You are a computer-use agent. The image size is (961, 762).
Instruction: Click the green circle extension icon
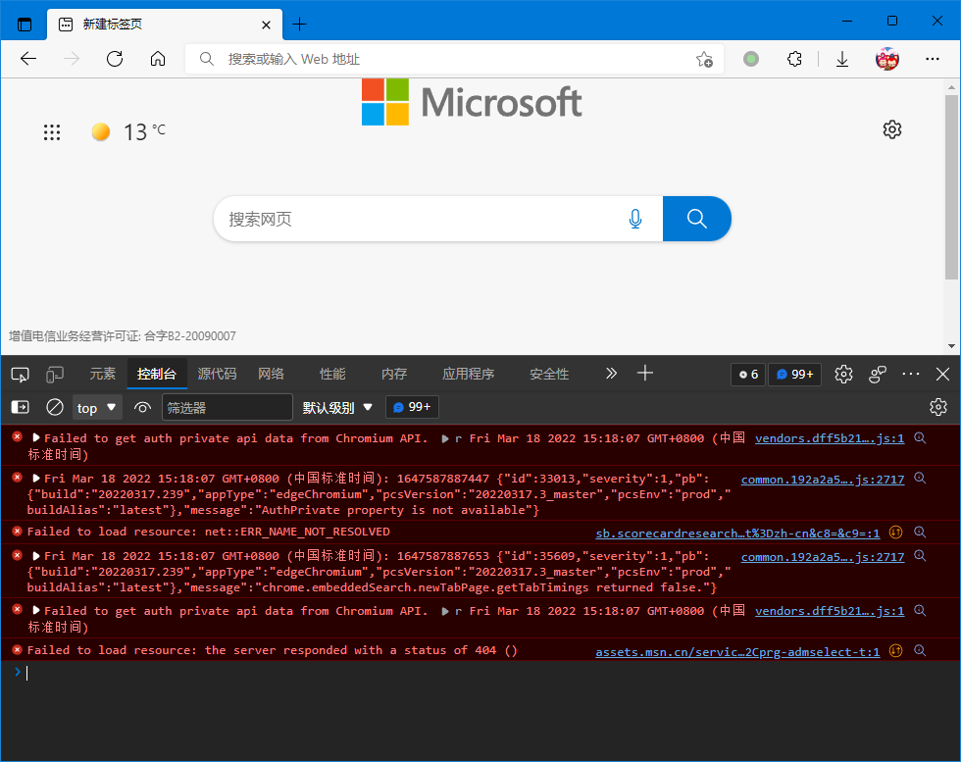tap(751, 59)
